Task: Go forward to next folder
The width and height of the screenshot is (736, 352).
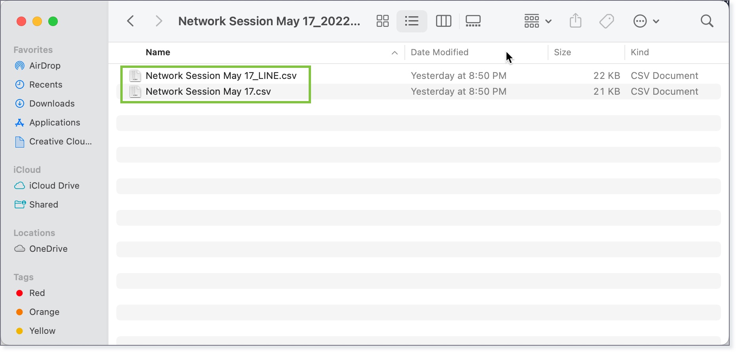Action: click(x=159, y=21)
